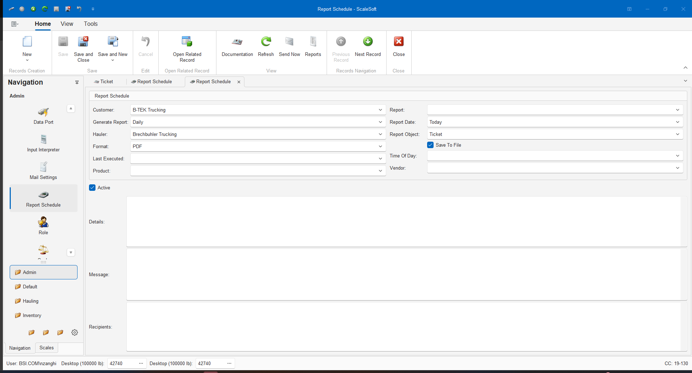Close the active Report Schedule tab
692x373 pixels.
(239, 82)
